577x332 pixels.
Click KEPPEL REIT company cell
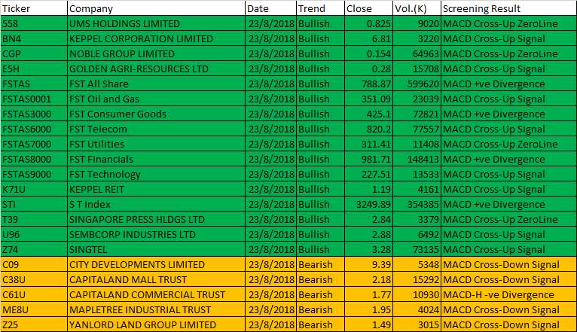point(157,190)
